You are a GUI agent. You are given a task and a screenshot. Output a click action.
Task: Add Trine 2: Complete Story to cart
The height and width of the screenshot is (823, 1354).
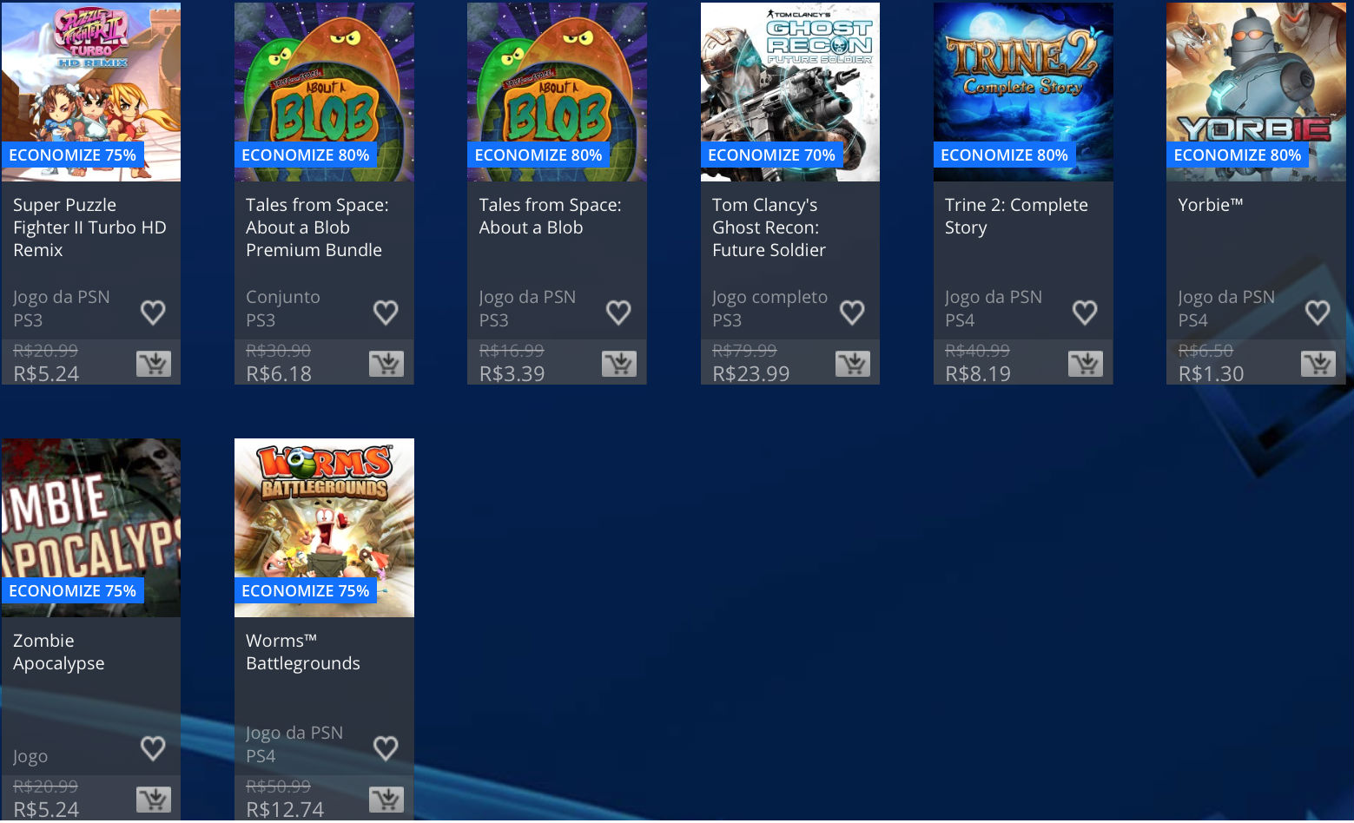tap(1086, 364)
